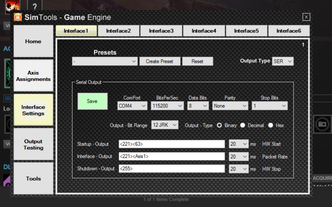Open the Presets dropdown
332x207 pixels.
105,61
